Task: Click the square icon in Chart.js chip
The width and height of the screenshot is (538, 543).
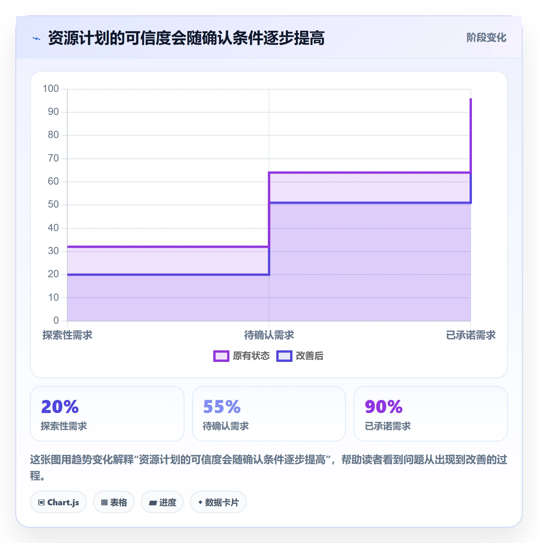Action: pyautogui.click(x=42, y=502)
